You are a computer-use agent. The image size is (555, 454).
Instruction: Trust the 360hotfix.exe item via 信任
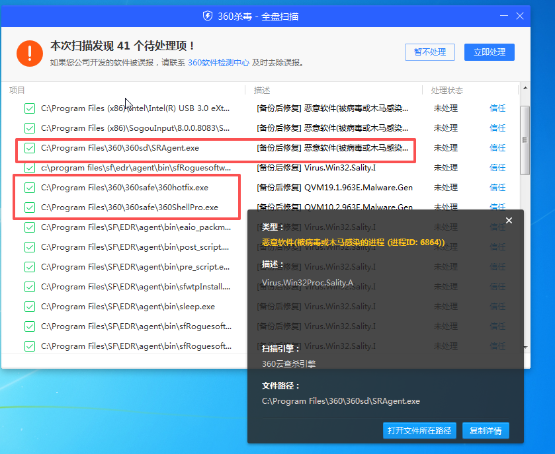tap(497, 188)
